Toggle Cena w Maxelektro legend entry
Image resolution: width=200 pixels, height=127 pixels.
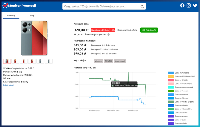[180, 109]
